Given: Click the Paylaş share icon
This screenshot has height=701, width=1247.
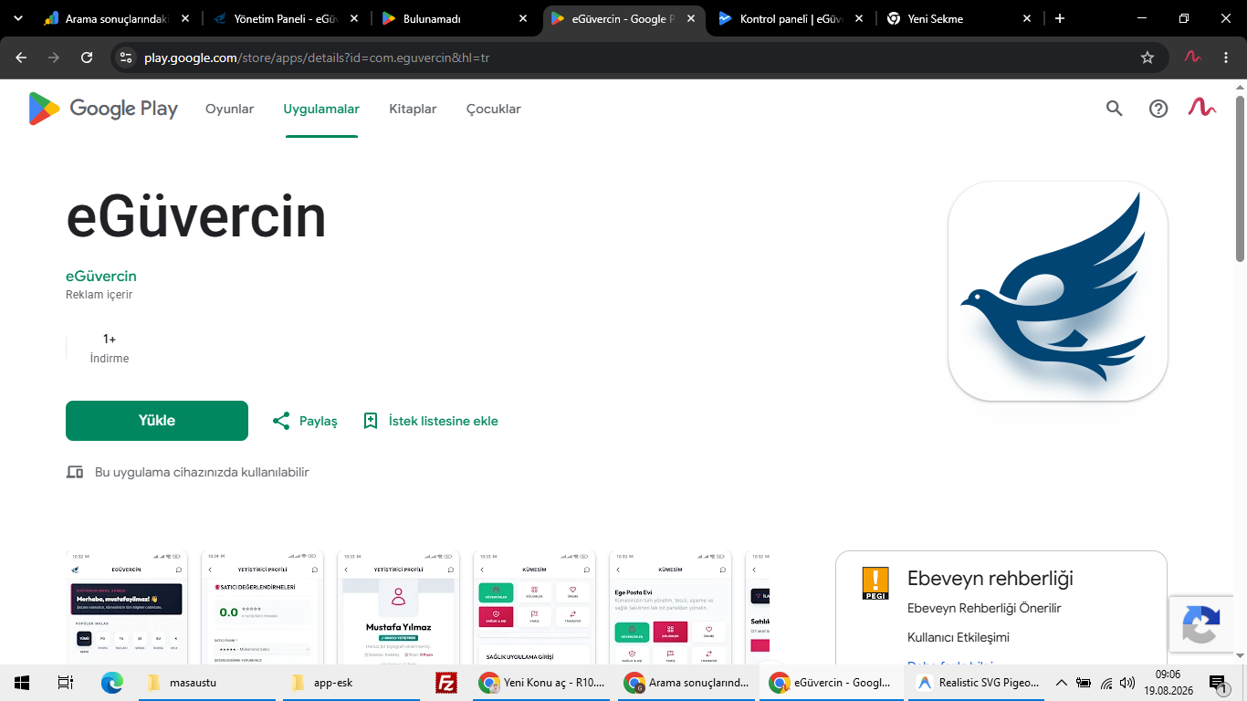Looking at the screenshot, I should click(x=281, y=421).
